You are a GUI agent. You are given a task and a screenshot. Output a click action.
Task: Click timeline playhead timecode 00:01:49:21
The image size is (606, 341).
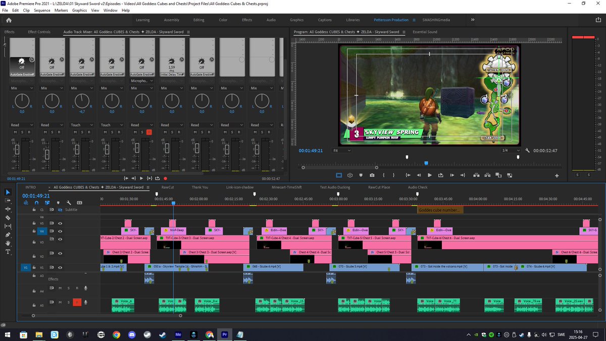click(x=36, y=196)
